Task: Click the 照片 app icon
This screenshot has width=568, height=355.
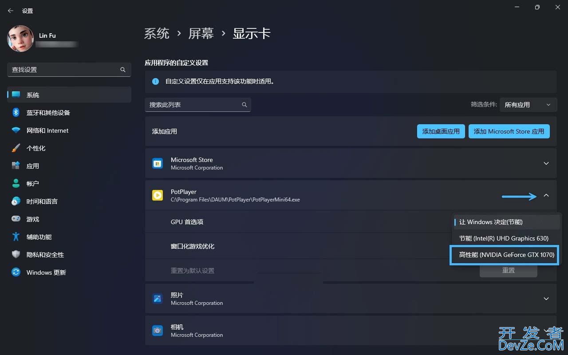Action: pyautogui.click(x=158, y=299)
